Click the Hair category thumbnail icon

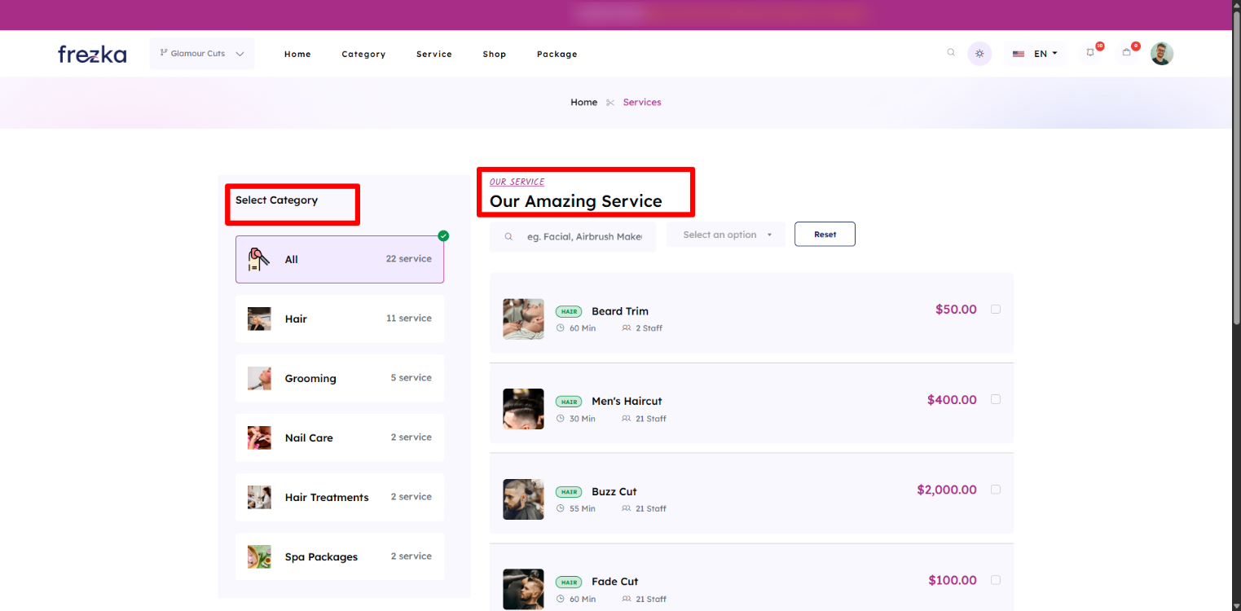259,319
